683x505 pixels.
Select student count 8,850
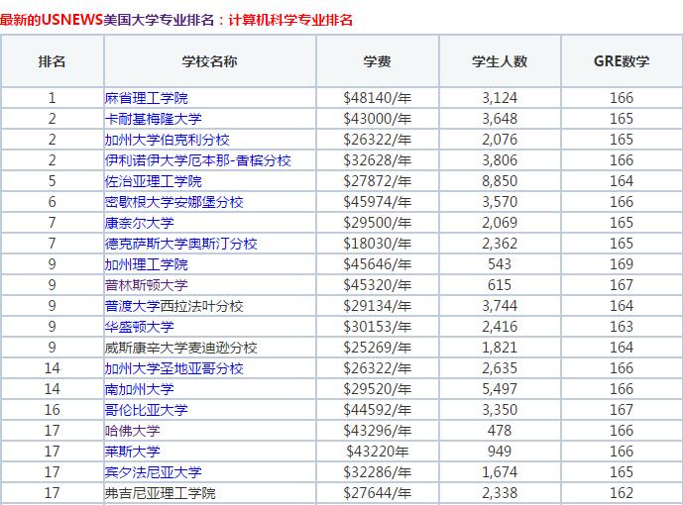(x=500, y=181)
